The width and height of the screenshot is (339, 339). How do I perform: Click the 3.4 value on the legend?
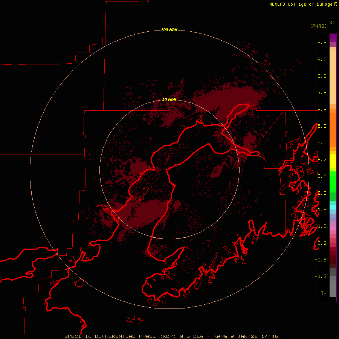[322, 176]
